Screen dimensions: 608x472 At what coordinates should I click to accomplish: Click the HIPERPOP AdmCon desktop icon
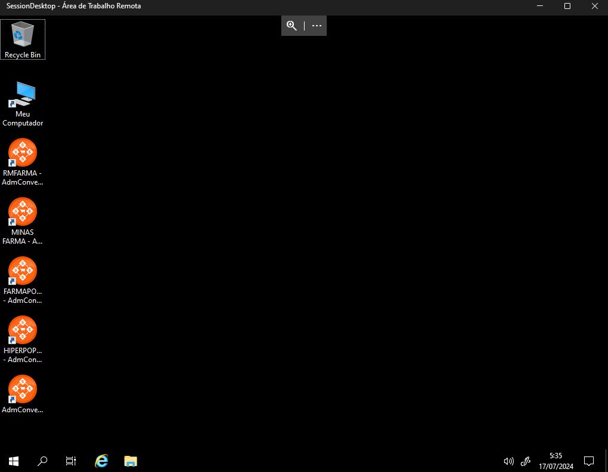click(23, 330)
